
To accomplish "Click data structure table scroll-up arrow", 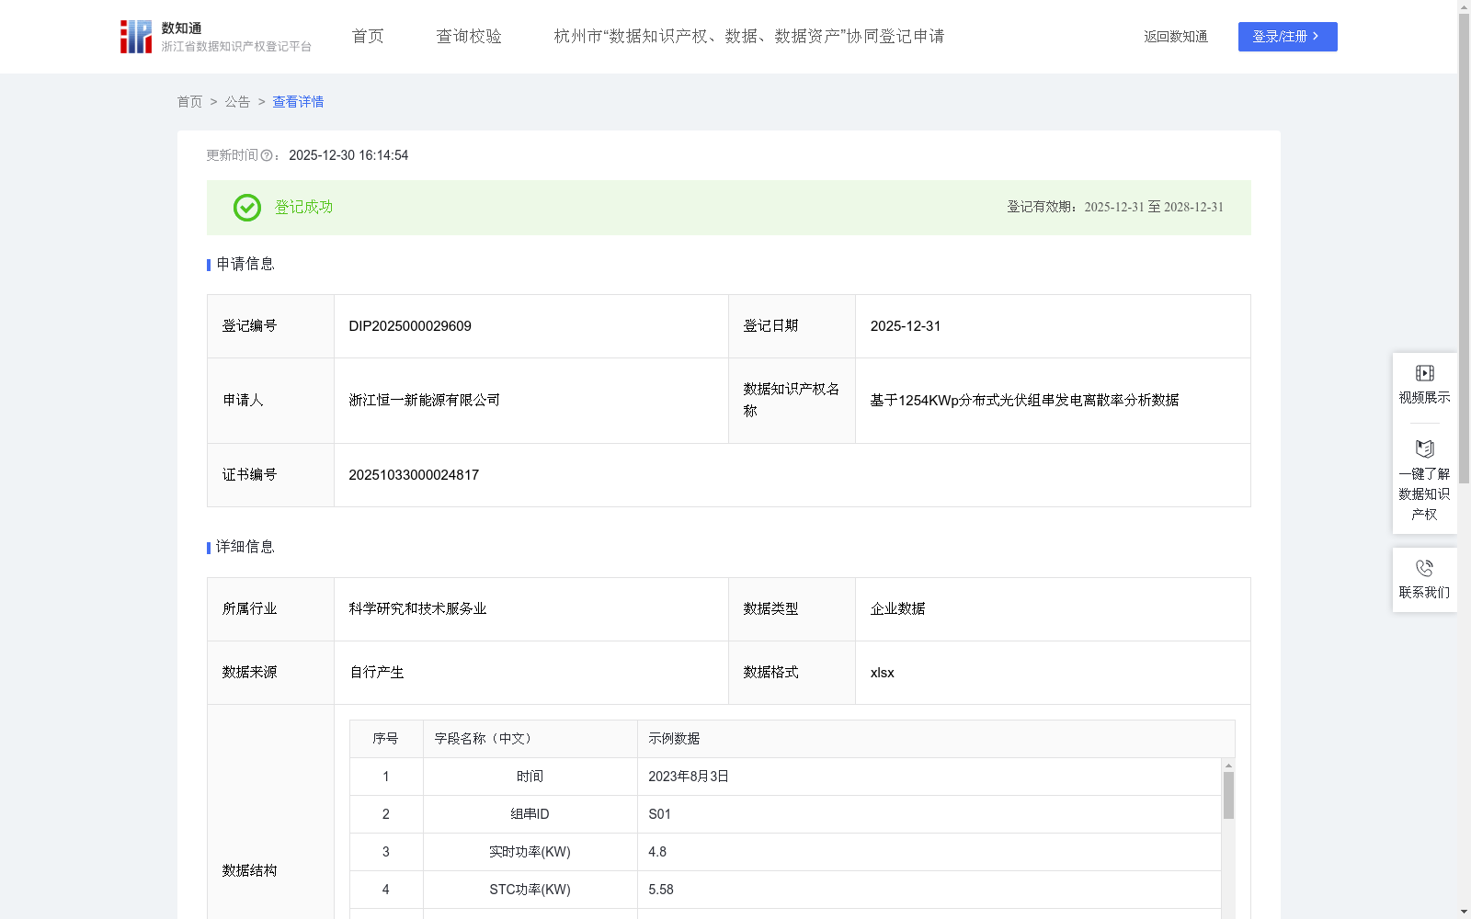I will [1228, 766].
